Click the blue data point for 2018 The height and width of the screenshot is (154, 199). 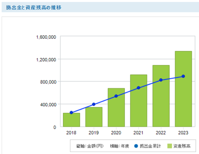(x=71, y=112)
